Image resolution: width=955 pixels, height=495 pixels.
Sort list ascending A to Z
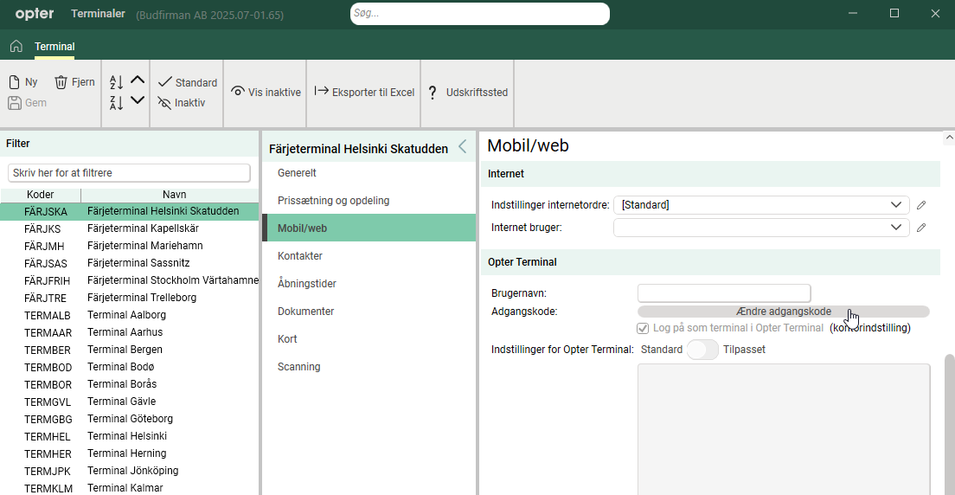(116, 82)
